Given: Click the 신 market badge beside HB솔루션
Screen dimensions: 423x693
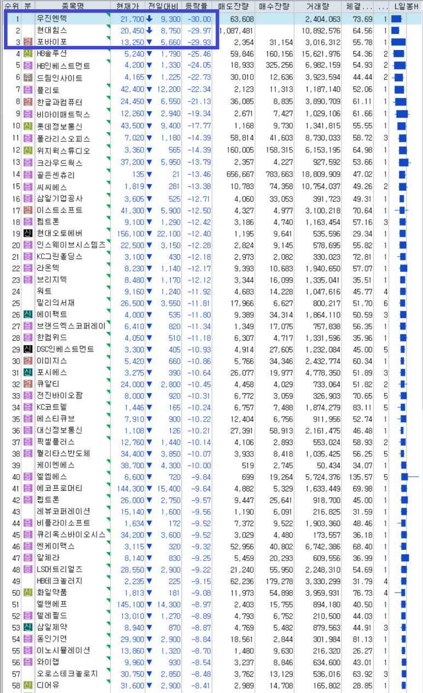Looking at the screenshot, I should [x=27, y=54].
